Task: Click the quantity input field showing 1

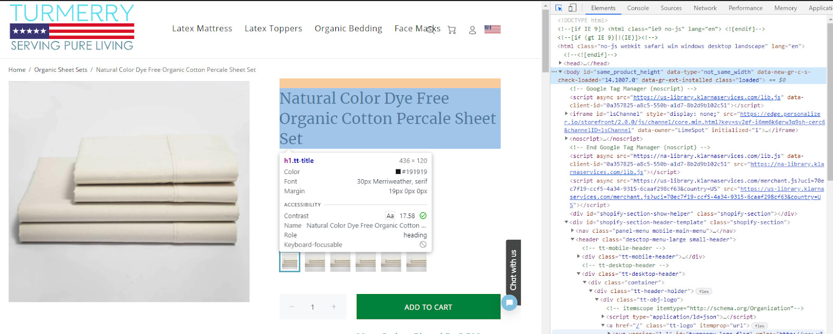Action: tap(312, 307)
